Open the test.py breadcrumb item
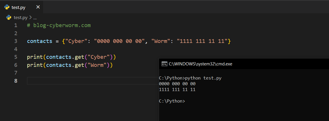Image resolution: width=329 pixels, height=121 pixels. [21, 17]
